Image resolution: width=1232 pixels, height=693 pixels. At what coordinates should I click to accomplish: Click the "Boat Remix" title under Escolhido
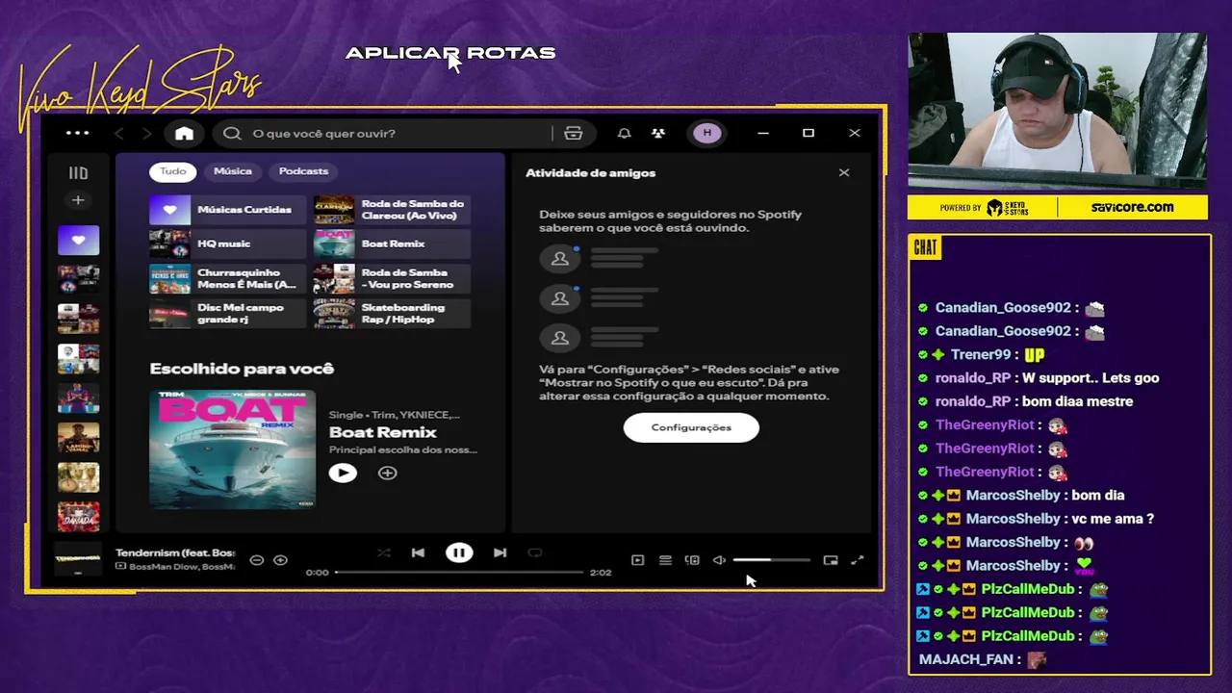pos(383,432)
